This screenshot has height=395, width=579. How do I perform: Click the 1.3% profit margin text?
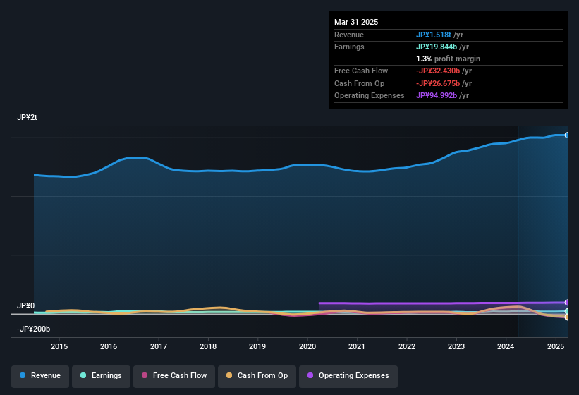point(448,59)
